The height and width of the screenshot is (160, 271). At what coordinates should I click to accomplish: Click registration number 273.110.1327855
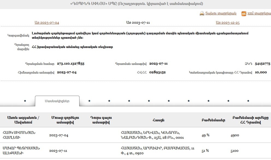pos(70,64)
